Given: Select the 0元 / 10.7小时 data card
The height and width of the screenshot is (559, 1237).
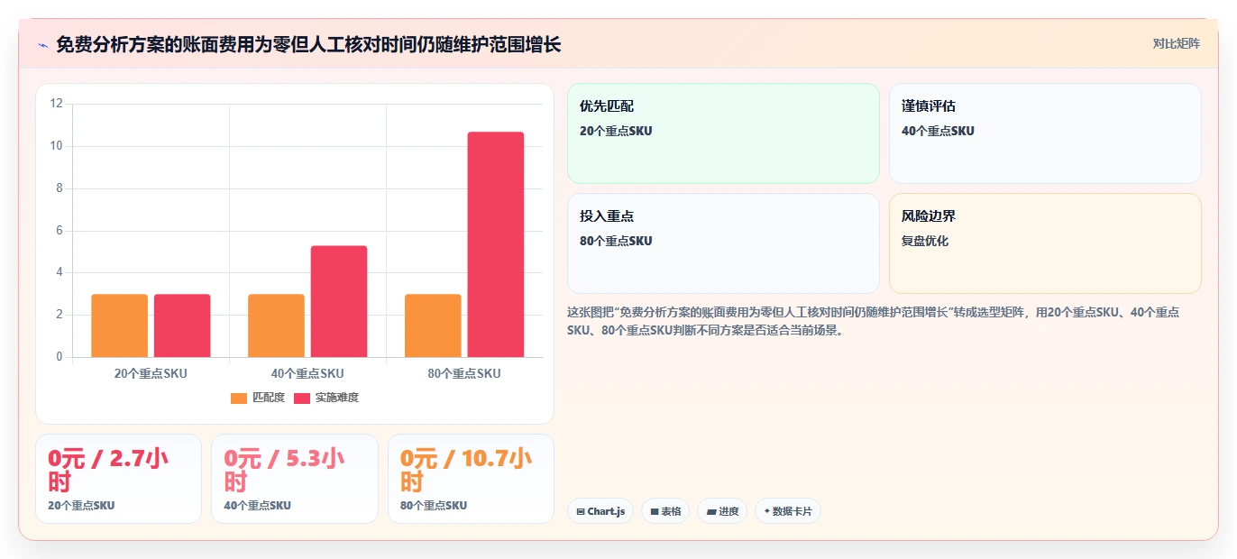Looking at the screenshot, I should coord(471,479).
